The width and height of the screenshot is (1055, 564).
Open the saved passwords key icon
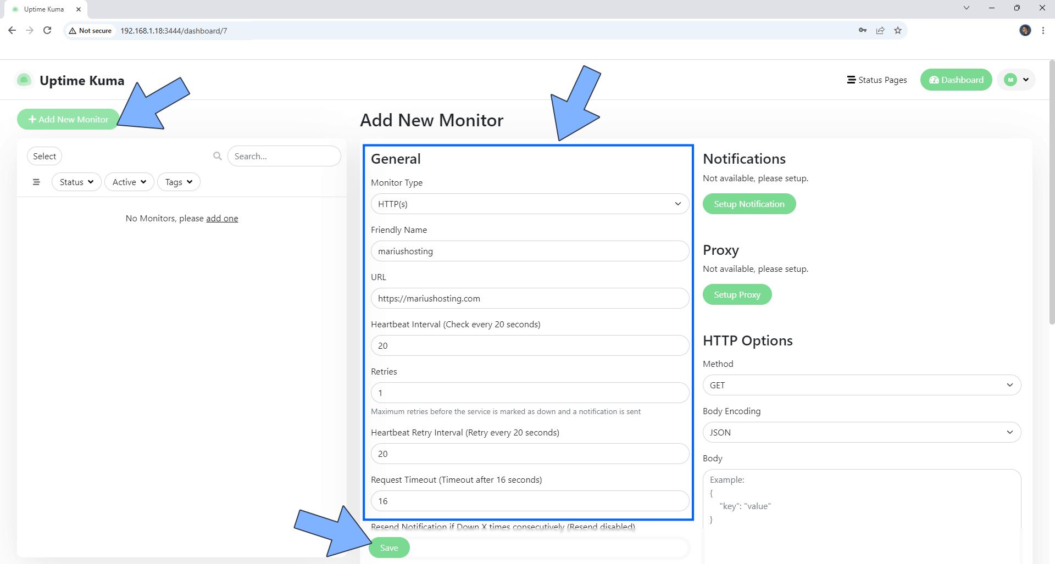pos(863,31)
